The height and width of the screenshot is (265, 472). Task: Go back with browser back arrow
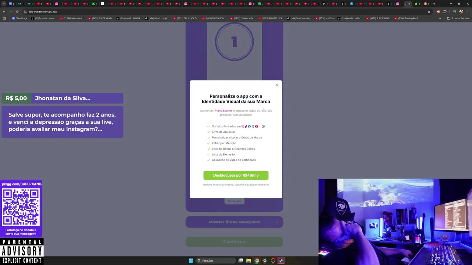click(x=4, y=11)
